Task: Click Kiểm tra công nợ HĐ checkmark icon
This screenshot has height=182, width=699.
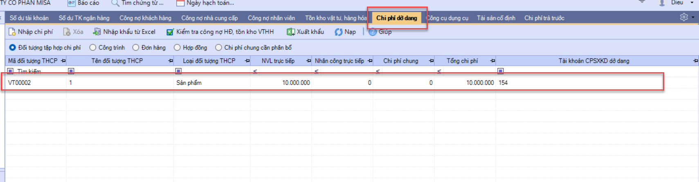Action: (170, 32)
